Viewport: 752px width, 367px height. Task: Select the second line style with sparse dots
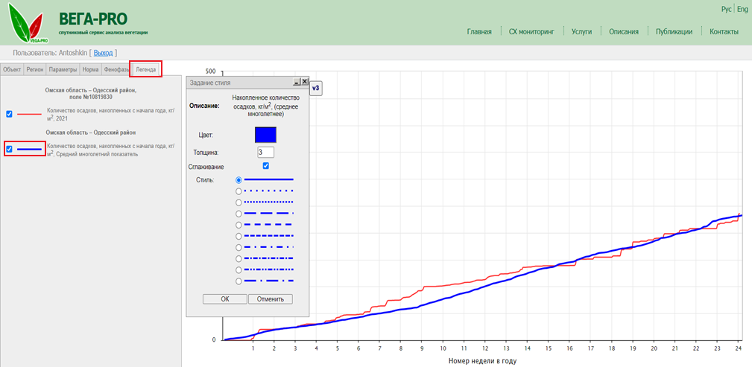click(238, 191)
